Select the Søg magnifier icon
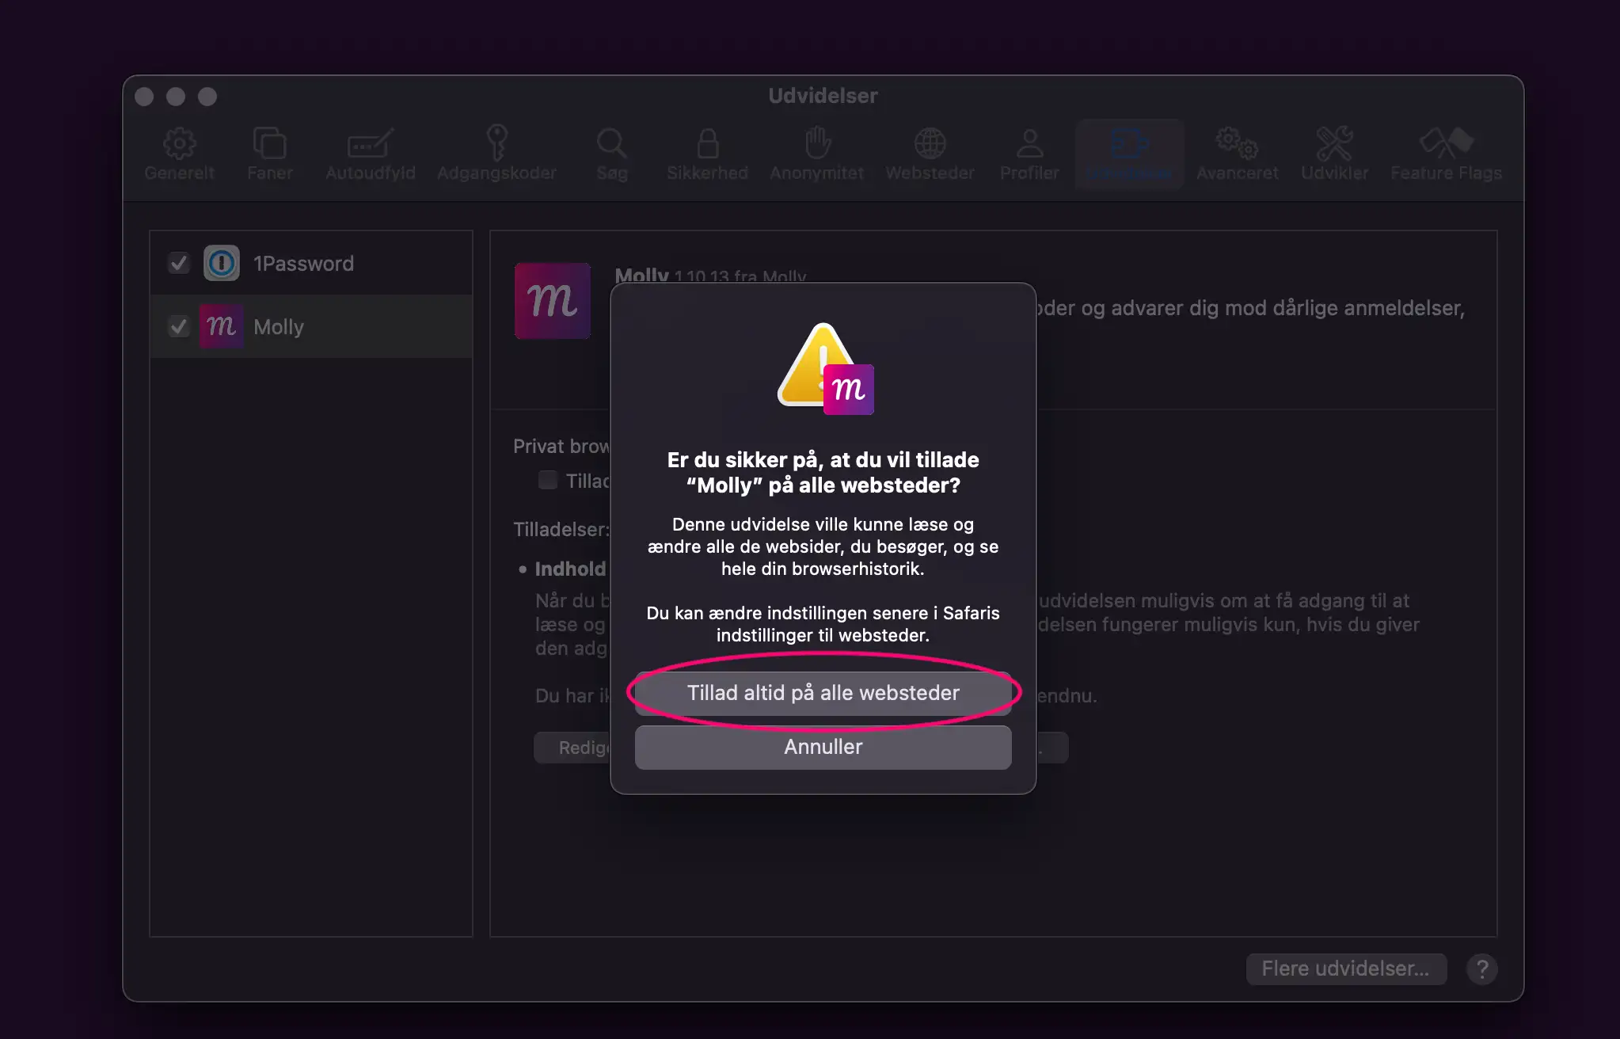The image size is (1620, 1039). [x=611, y=144]
